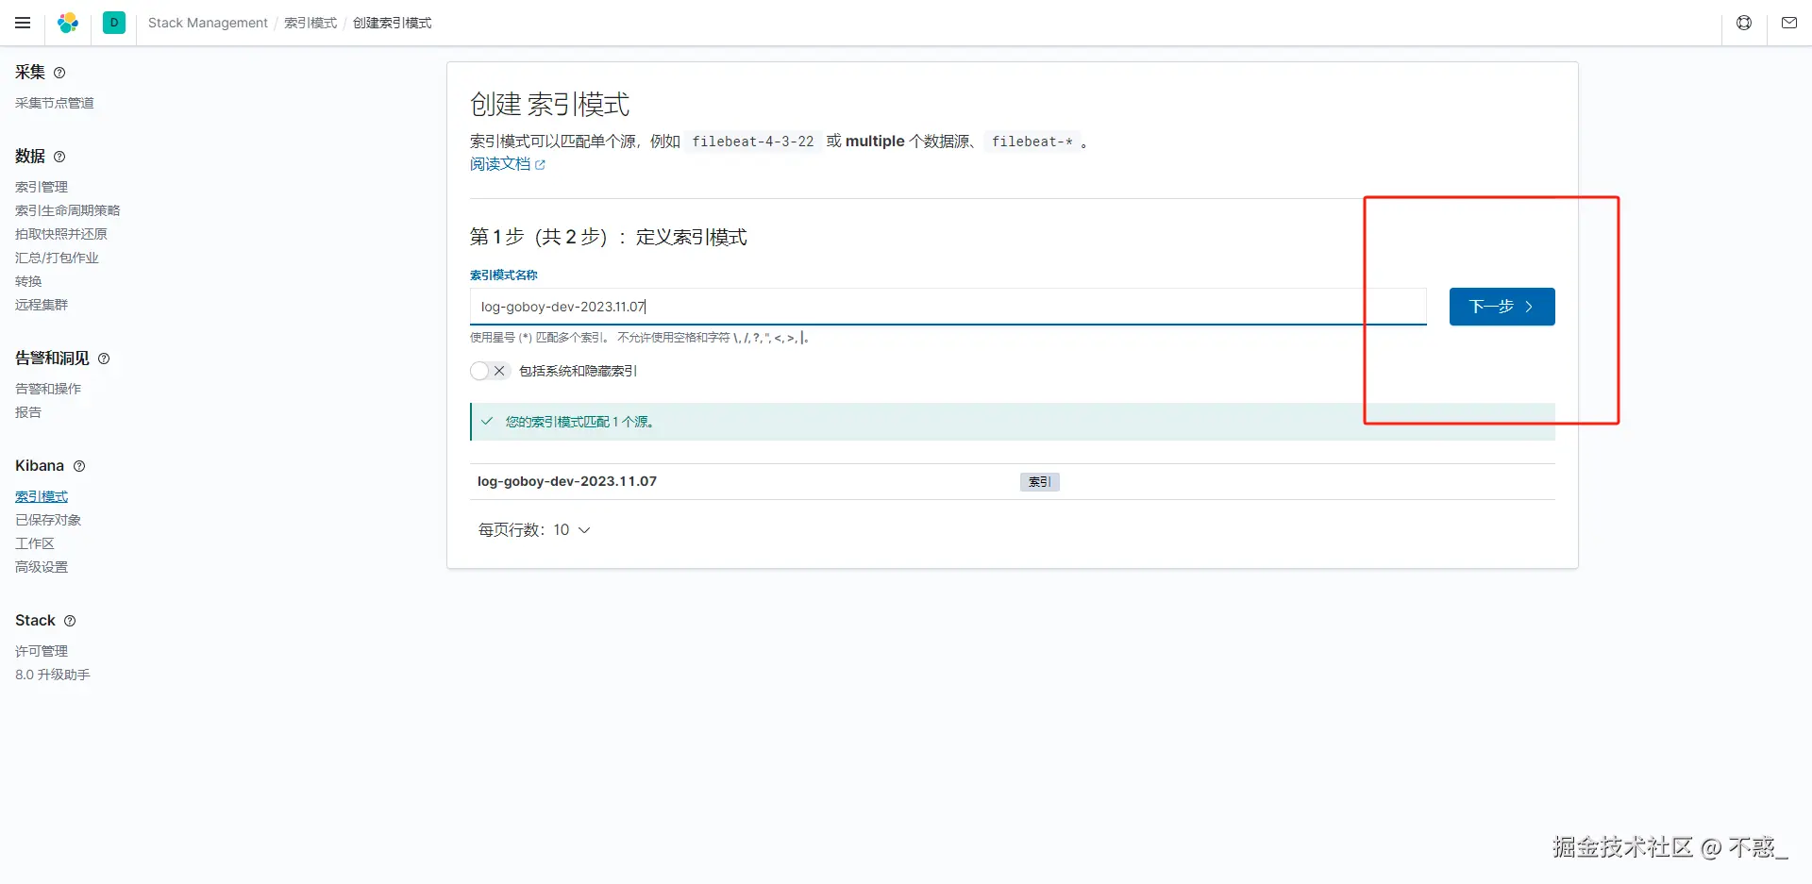
Task: Toggle 包括系统和隐藏索引 switch
Action: 489,371
